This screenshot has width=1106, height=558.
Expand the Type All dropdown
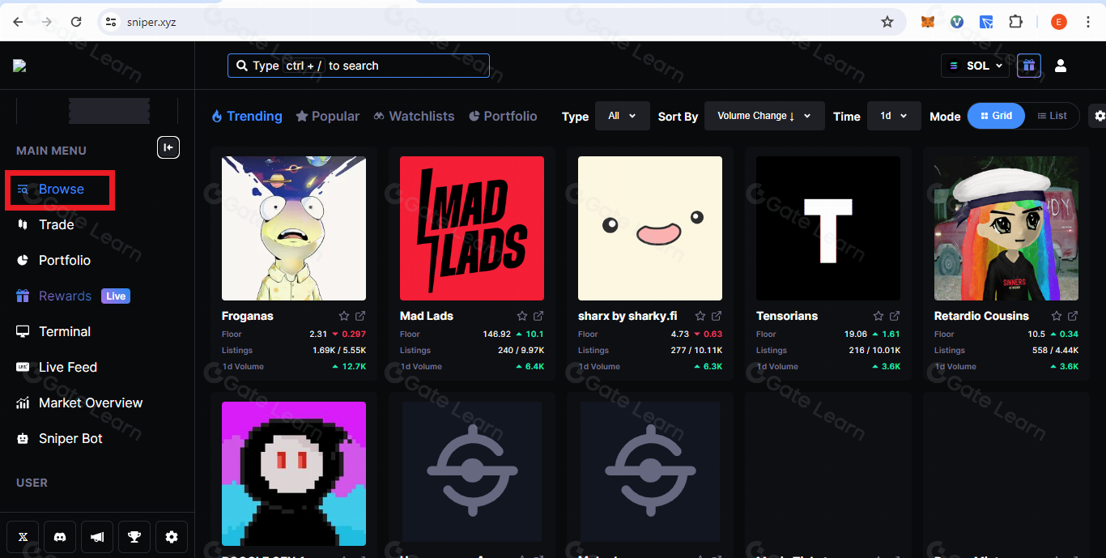click(x=622, y=116)
